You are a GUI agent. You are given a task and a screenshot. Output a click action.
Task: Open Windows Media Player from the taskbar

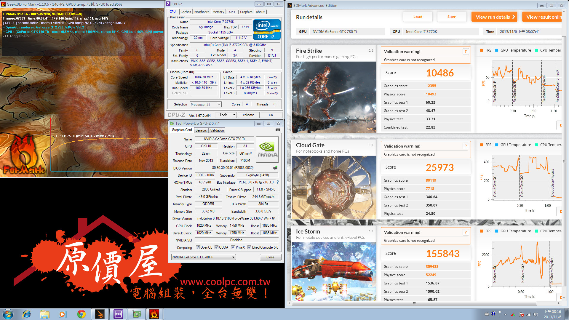63,314
